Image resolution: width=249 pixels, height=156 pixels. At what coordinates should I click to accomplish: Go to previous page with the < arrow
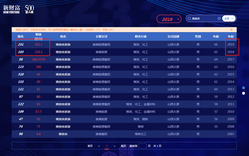click(99, 146)
